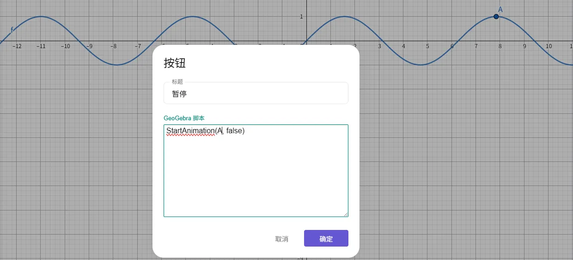Click the word StartAnimation in the script
573x260 pixels.
(190, 131)
